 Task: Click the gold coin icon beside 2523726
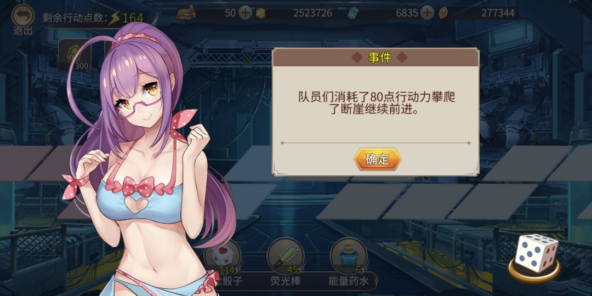[260, 14]
